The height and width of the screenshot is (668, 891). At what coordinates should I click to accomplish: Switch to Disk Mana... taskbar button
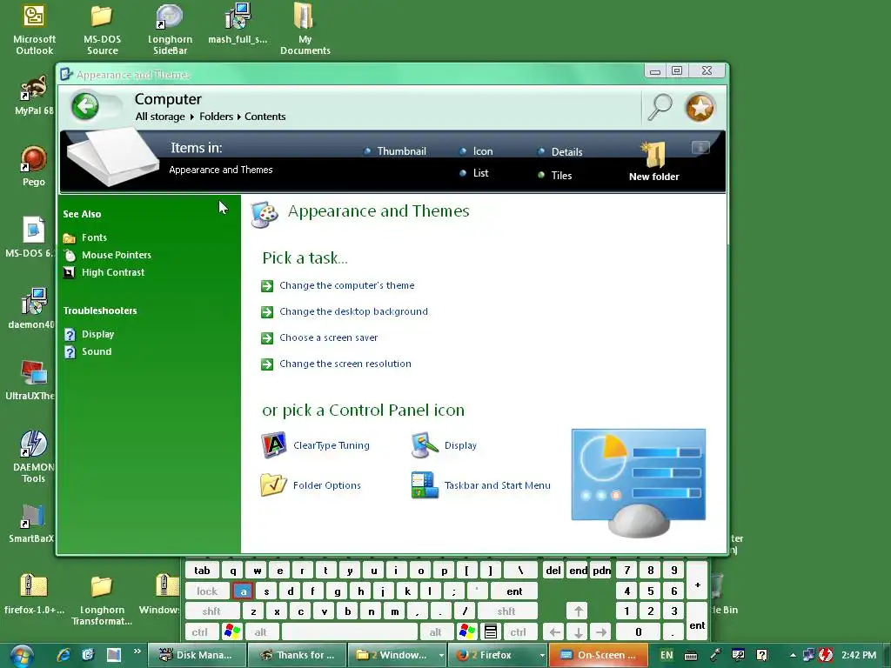197,655
